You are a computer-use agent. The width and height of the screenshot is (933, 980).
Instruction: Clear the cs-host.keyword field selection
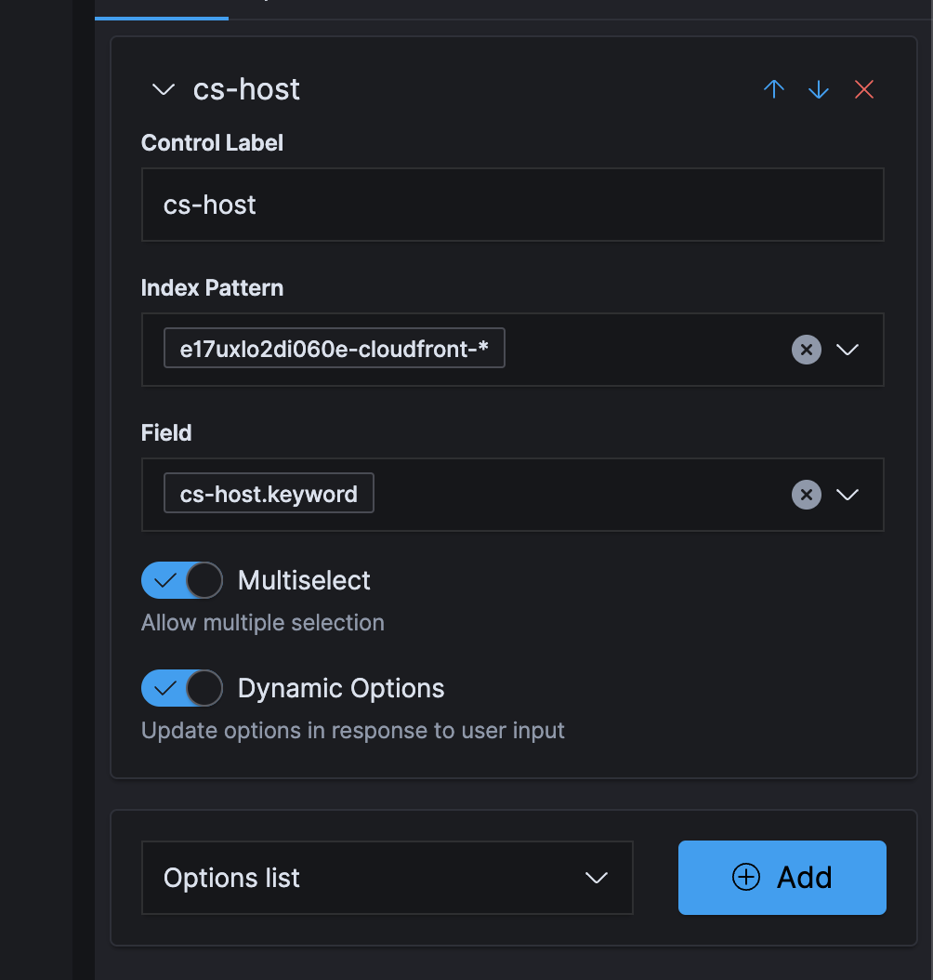(806, 494)
